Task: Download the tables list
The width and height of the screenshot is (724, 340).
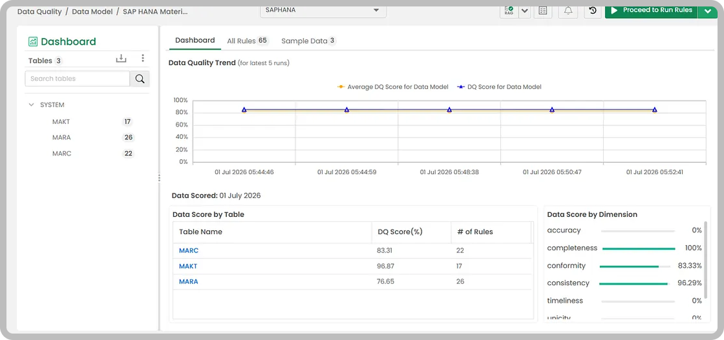Action: pyautogui.click(x=121, y=59)
